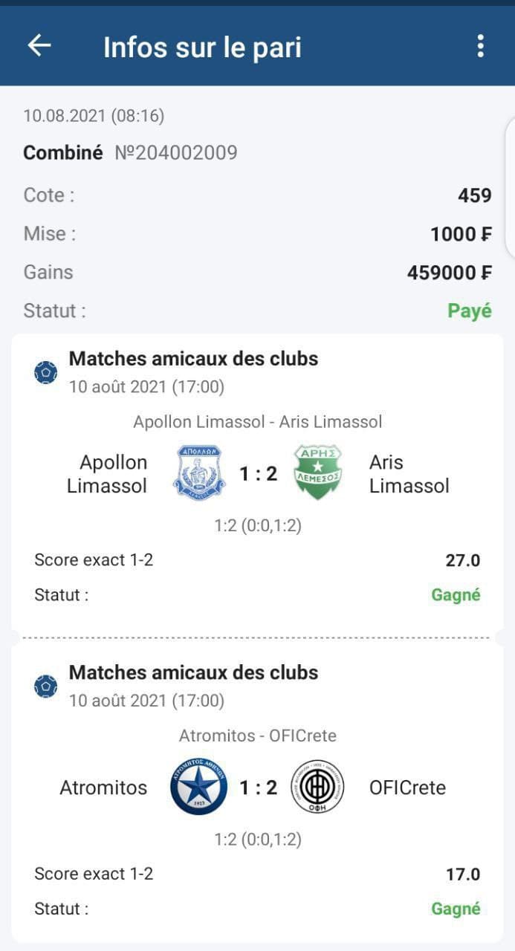This screenshot has width=515, height=951.
Task: Select the green Payé status
Action: (469, 310)
